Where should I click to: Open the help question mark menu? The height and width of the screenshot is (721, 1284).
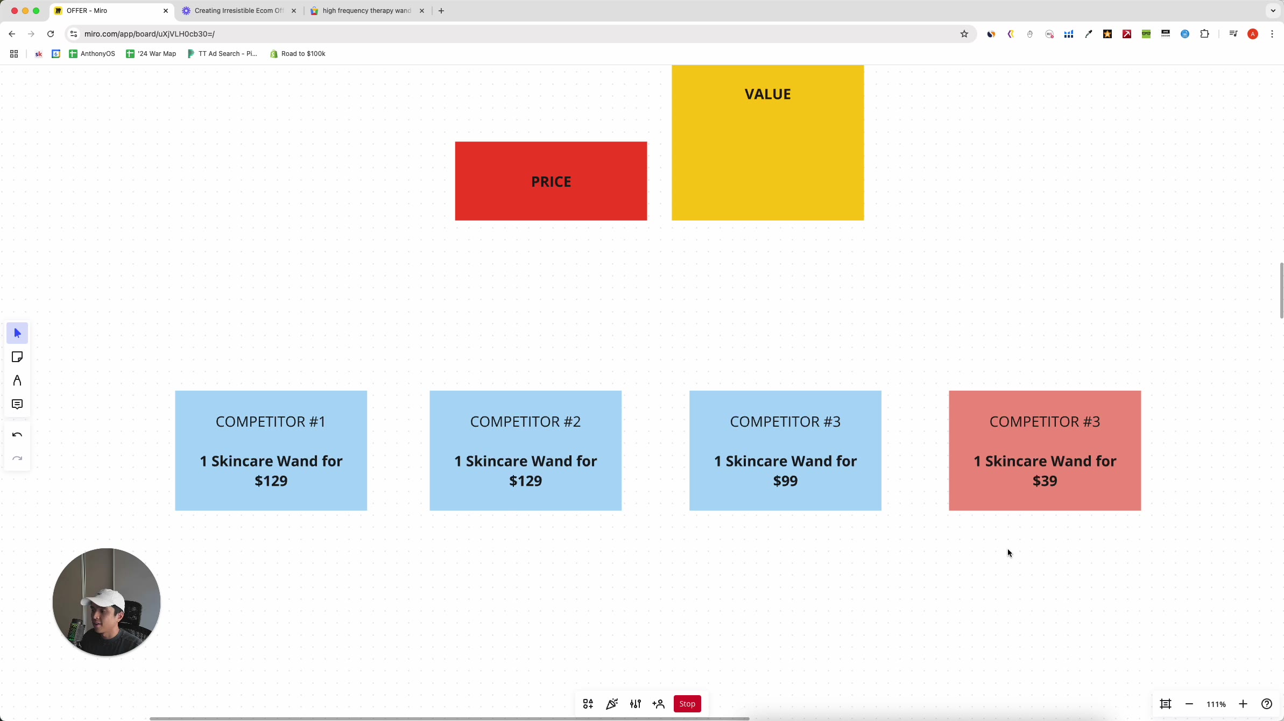point(1267,704)
